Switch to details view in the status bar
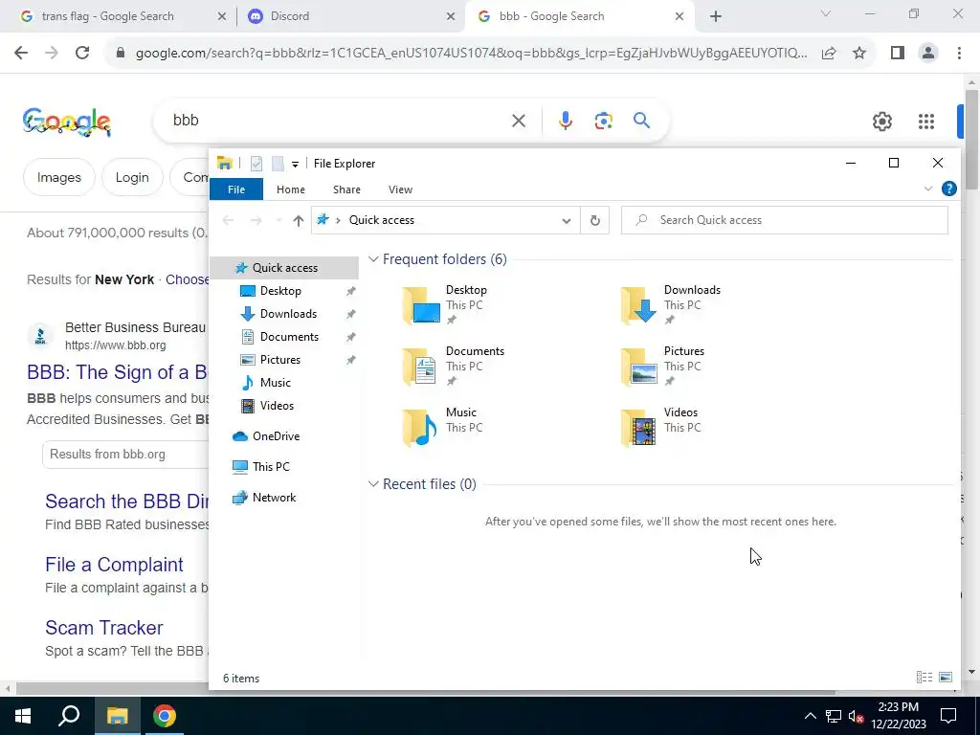The width and height of the screenshot is (980, 735). coord(924,678)
